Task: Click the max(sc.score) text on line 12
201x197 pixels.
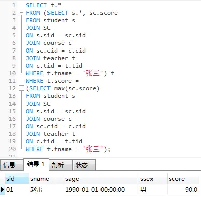Action: point(77,88)
